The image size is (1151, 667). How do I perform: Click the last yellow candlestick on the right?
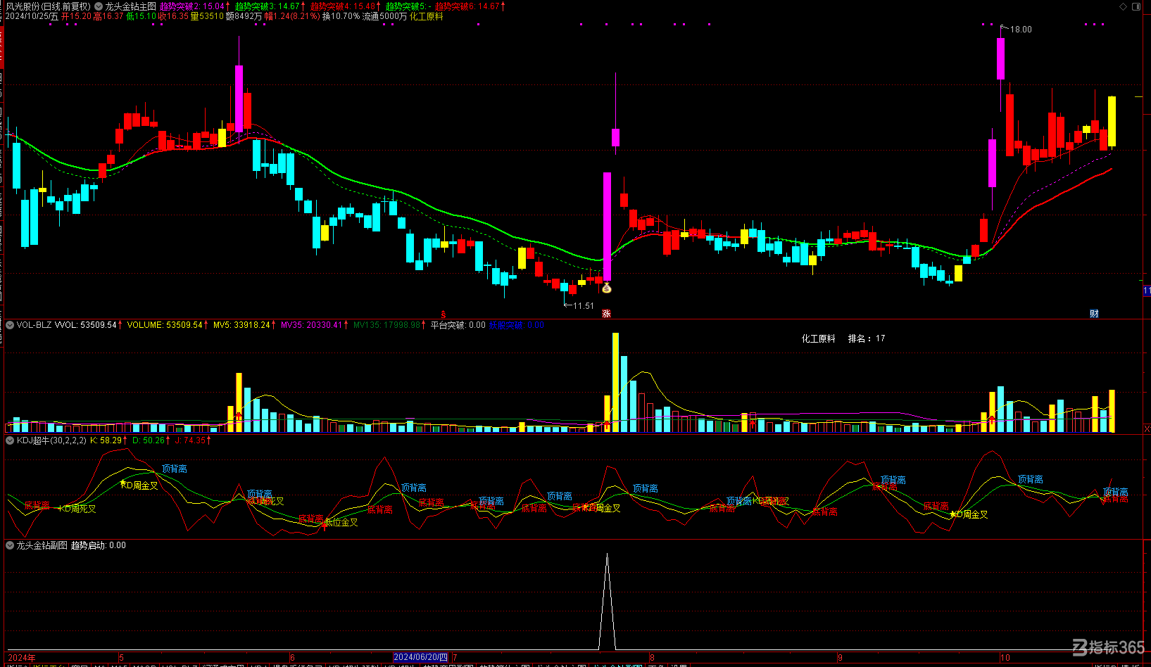click(x=1112, y=121)
